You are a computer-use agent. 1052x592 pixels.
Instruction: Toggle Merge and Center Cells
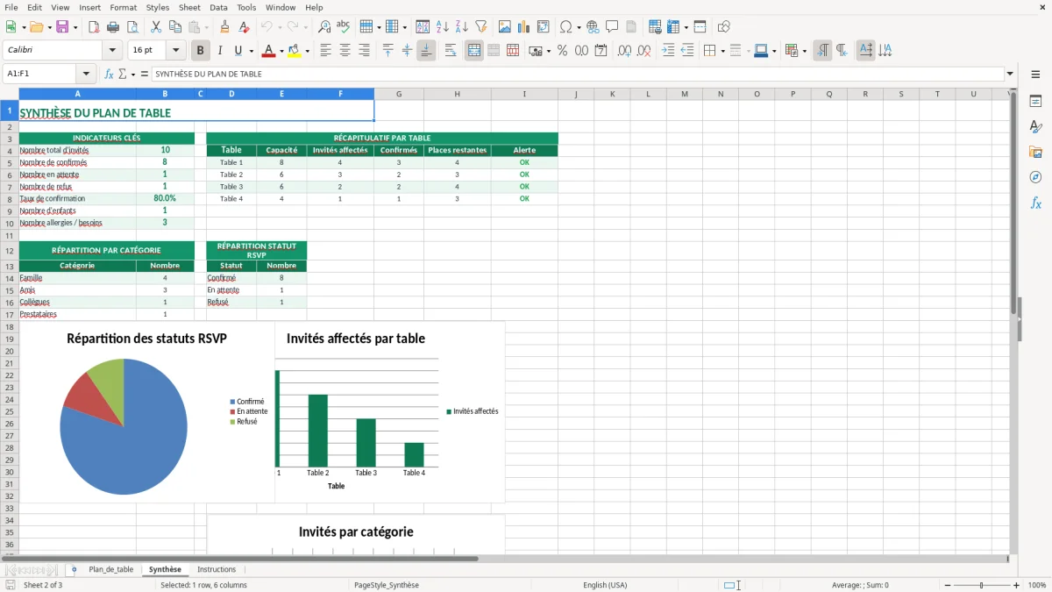pyautogui.click(x=473, y=51)
